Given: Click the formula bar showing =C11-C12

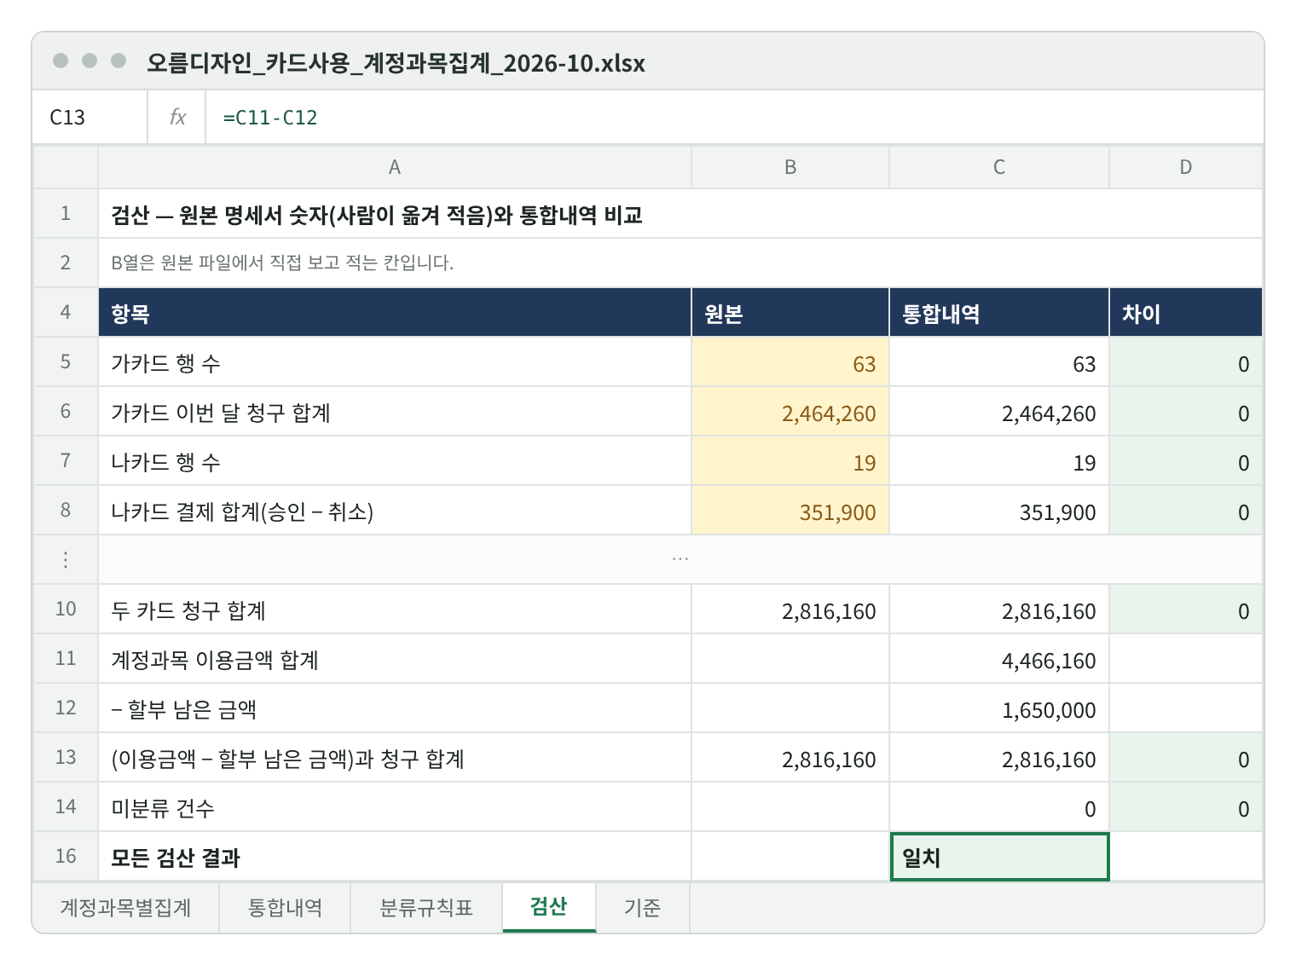Looking at the screenshot, I should pyautogui.click(x=734, y=118).
